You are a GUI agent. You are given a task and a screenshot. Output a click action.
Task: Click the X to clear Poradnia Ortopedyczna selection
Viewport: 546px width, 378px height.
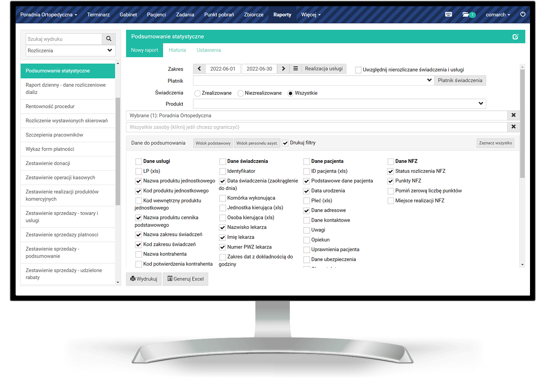click(513, 115)
